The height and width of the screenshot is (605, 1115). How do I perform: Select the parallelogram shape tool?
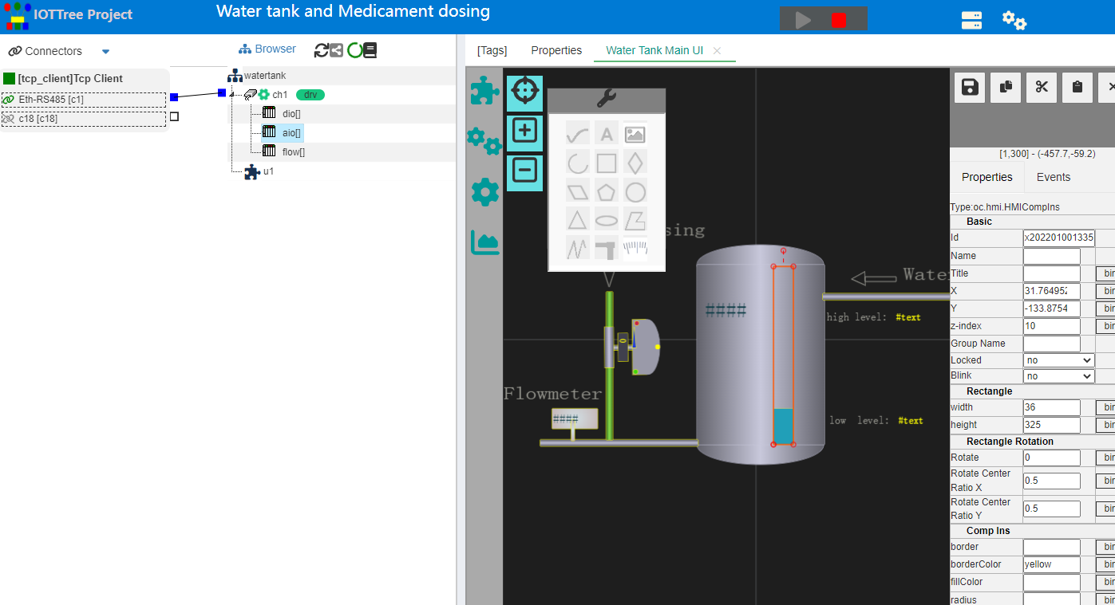coord(578,192)
